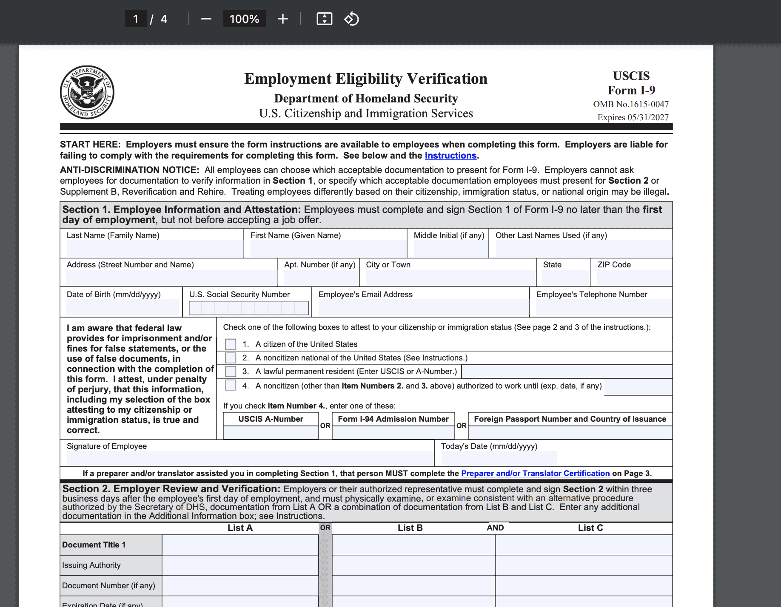Click the U.S. Social Security Number field
This screenshot has width=781, height=607.
pyautogui.click(x=248, y=308)
